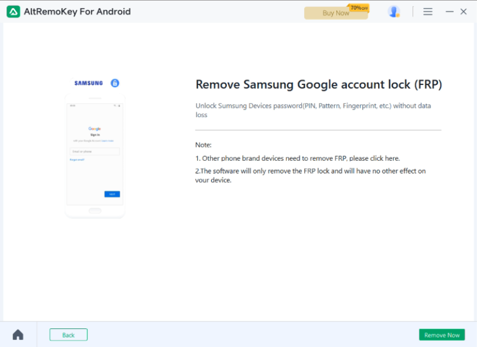Click the blue lock icon beside Samsung
The image size is (477, 347).
115,83
